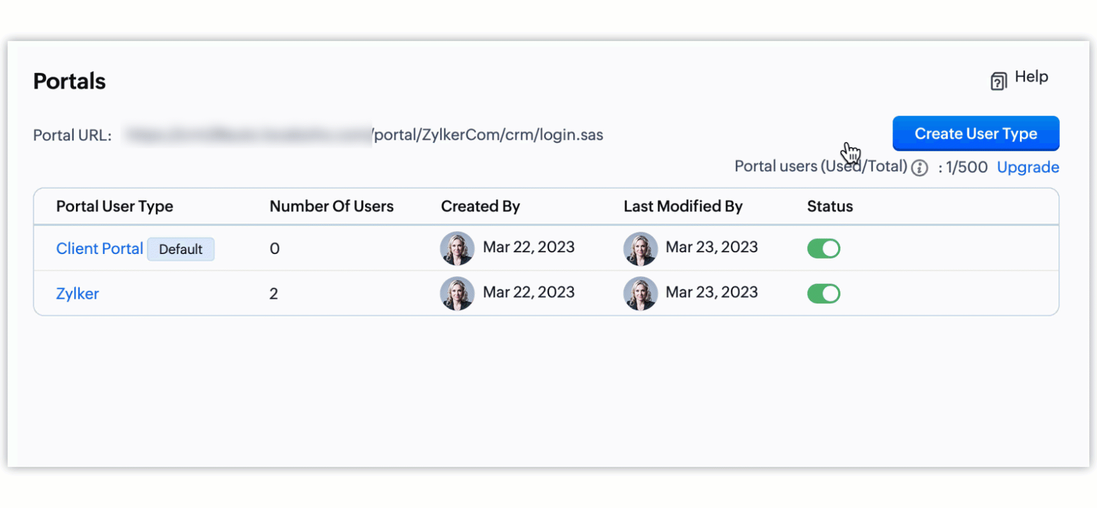The image size is (1097, 508).
Task: Click Zylker row last modifier's avatar
Action: 640,293
